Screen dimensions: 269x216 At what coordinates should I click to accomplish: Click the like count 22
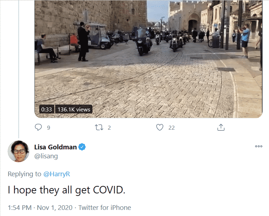click(172, 128)
